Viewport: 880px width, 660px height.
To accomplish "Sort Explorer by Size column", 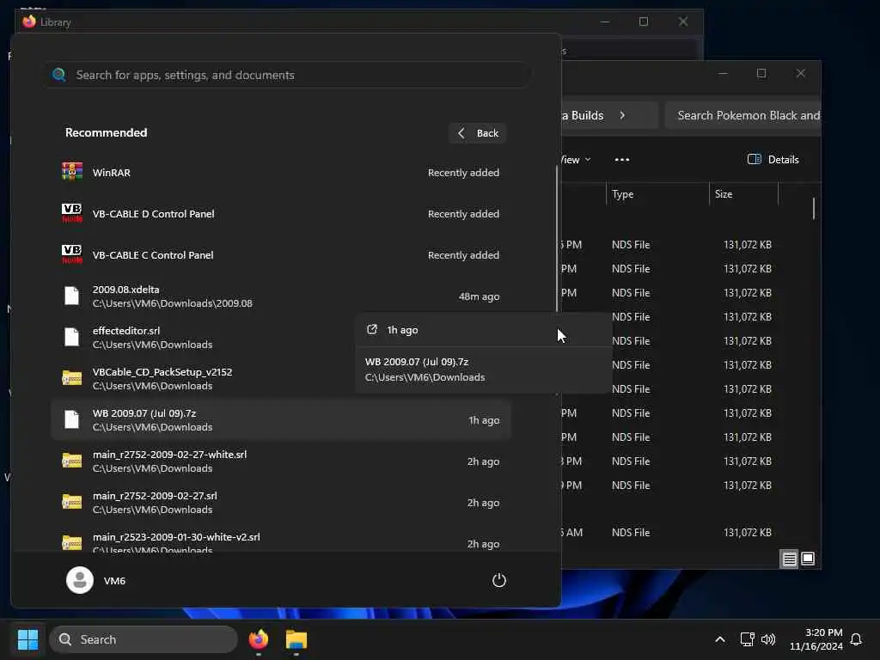I will click(x=743, y=194).
